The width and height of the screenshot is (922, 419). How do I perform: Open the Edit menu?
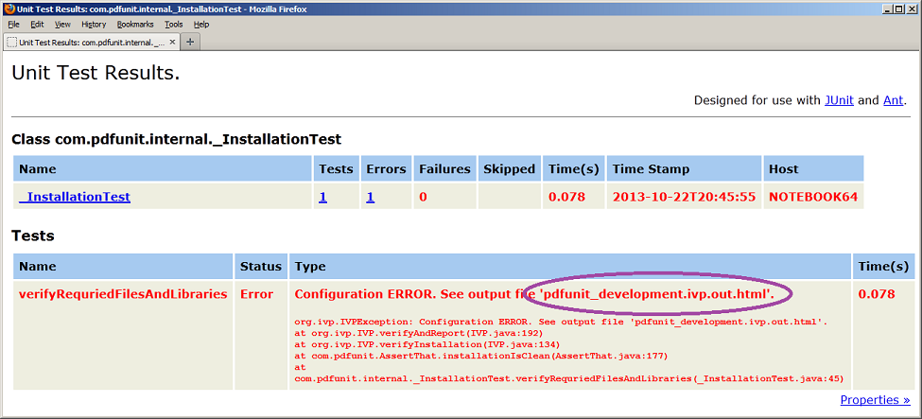37,24
